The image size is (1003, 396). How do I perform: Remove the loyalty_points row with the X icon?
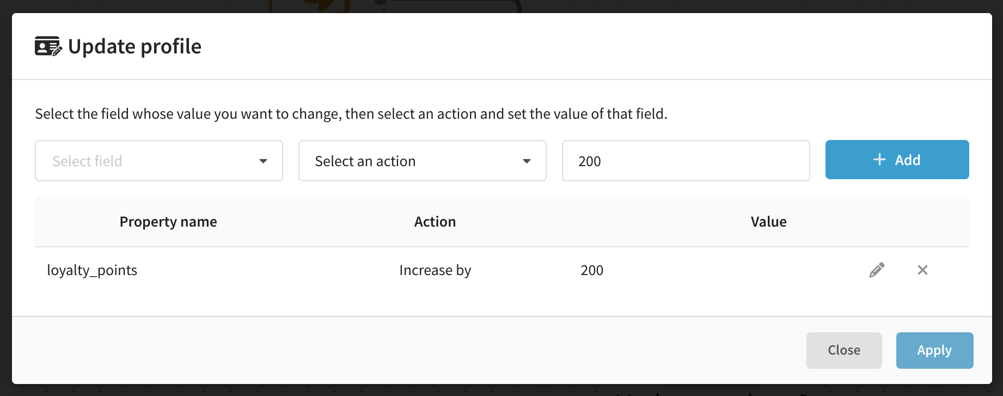pos(922,270)
